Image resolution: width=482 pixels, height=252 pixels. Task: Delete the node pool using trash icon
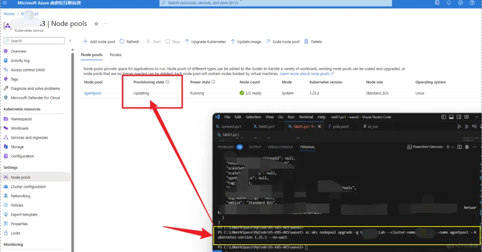(x=307, y=41)
